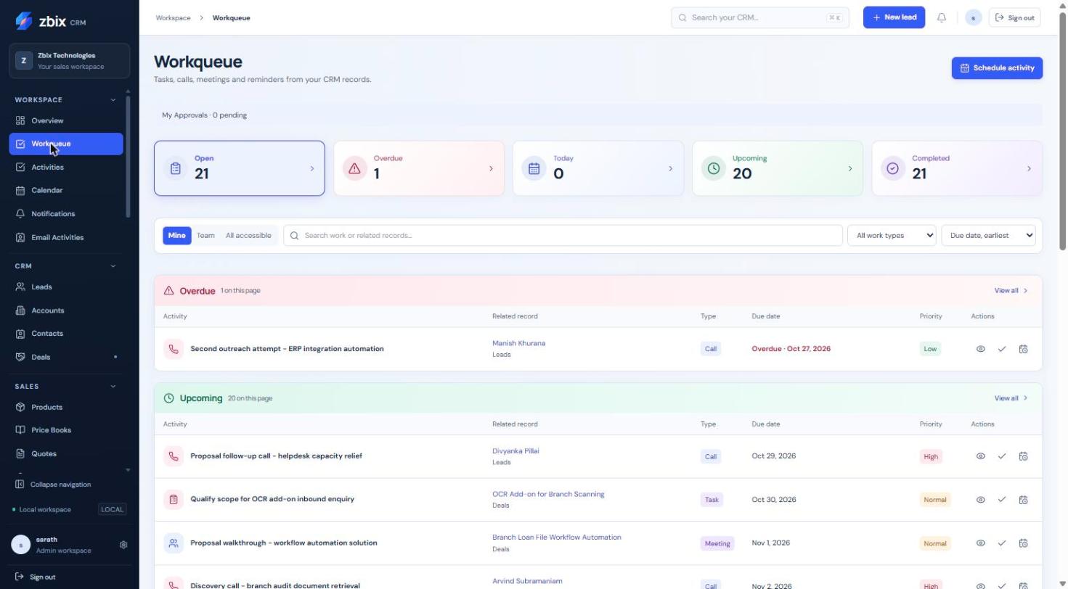The image size is (1068, 589).
Task: Complete the proposal walkthrough meeting
Action: (1002, 543)
